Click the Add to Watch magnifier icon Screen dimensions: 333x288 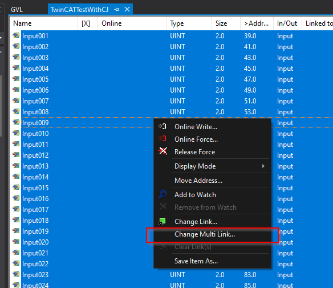point(163,194)
